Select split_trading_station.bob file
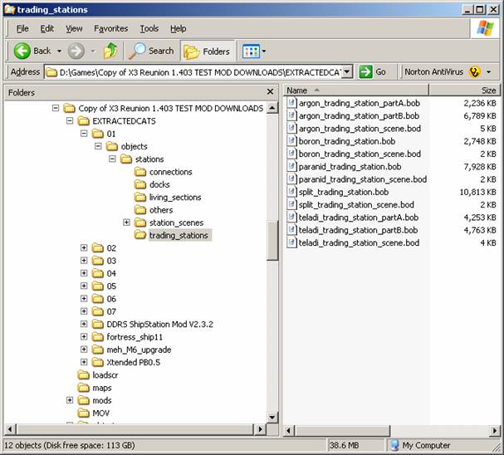This screenshot has width=504, height=455. click(x=343, y=192)
